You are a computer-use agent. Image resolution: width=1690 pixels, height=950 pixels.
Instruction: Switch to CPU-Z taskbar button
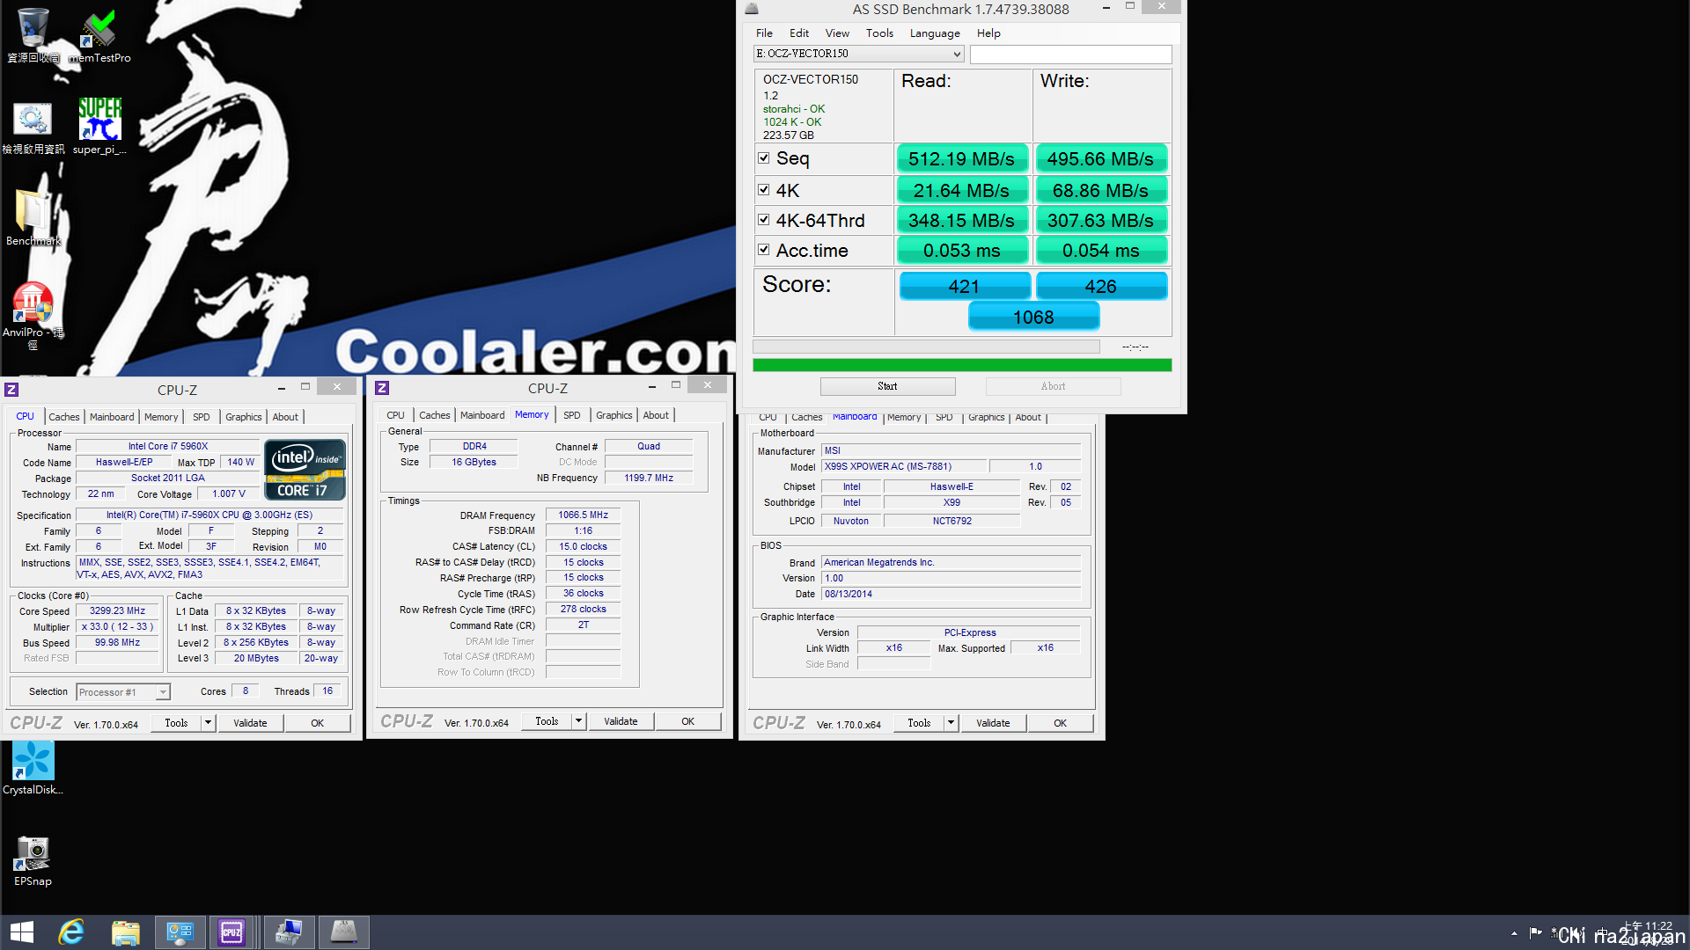232,932
